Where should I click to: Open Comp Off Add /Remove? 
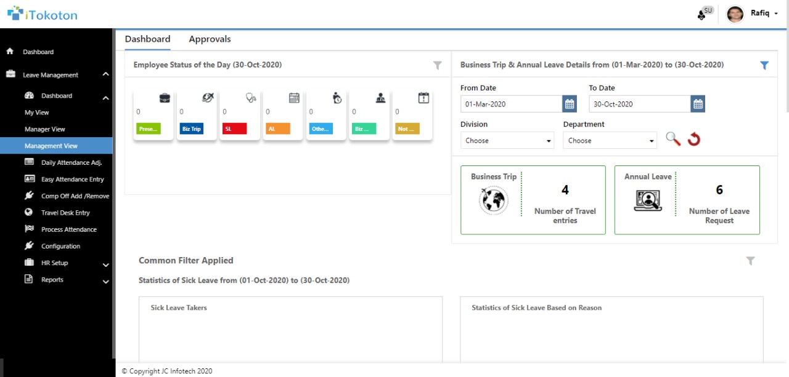75,196
